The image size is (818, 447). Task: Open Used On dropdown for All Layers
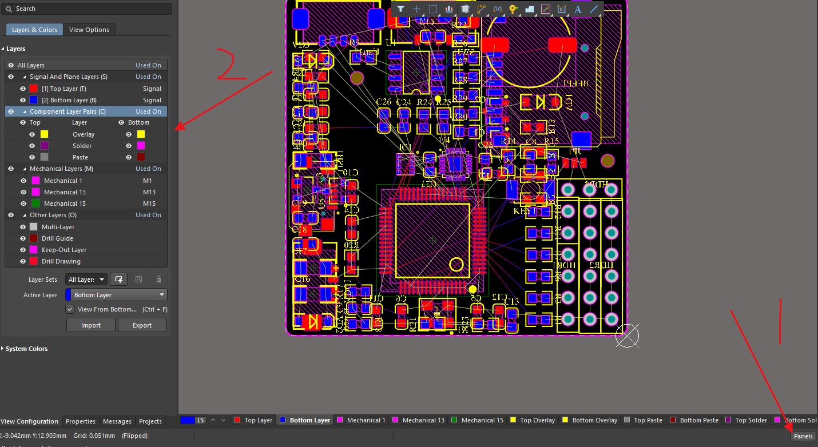[x=148, y=65]
